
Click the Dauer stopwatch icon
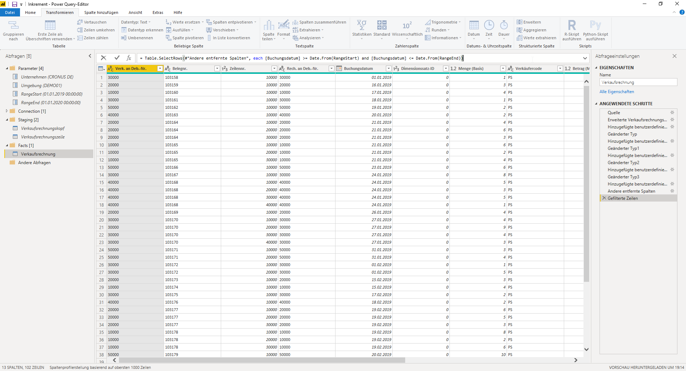click(504, 25)
